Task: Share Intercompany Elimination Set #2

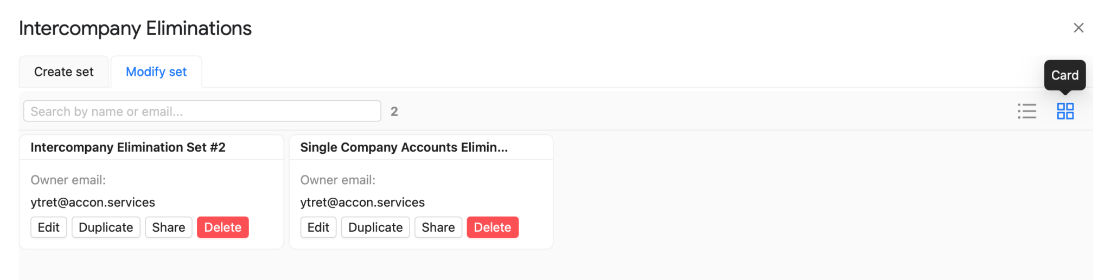Action: [x=169, y=227]
